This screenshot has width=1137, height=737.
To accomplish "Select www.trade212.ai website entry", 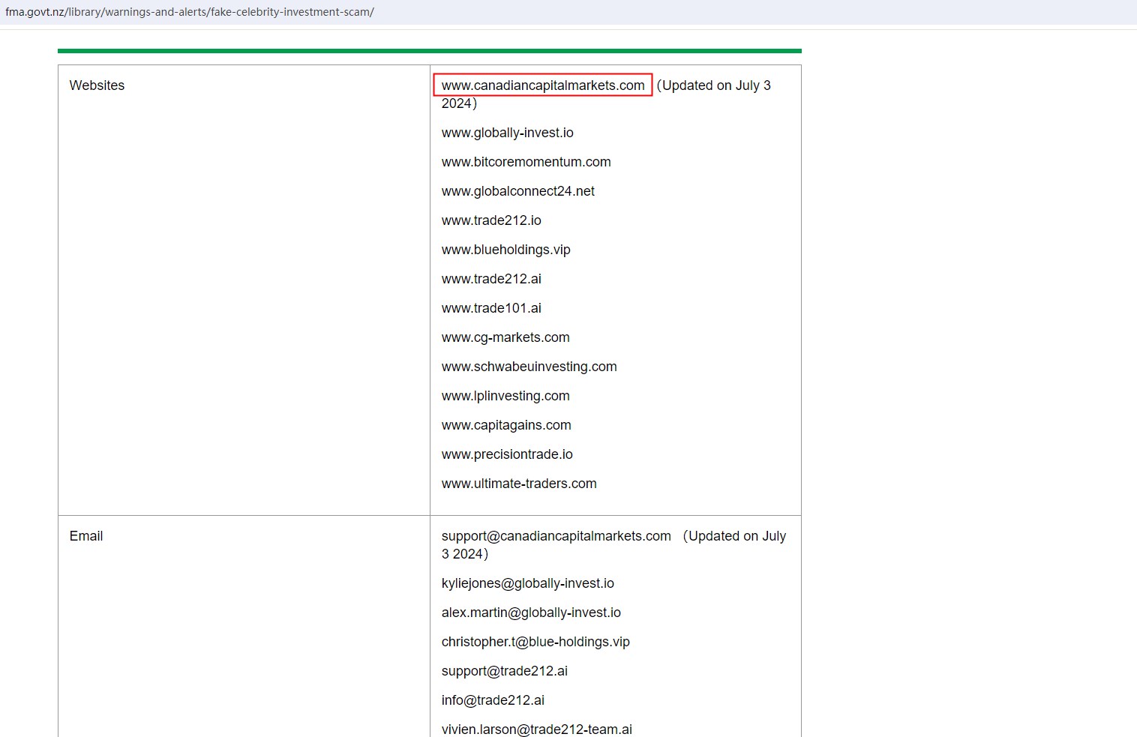I will coord(491,279).
